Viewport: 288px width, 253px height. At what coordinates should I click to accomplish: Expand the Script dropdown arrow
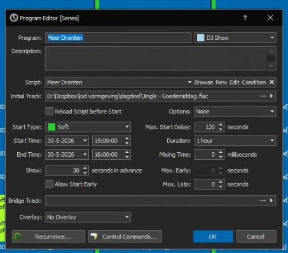tap(189, 82)
